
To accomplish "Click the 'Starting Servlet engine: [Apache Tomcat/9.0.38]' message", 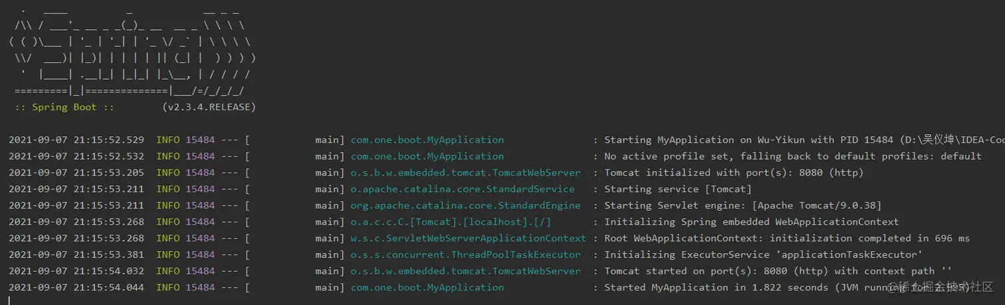I will (x=743, y=205).
